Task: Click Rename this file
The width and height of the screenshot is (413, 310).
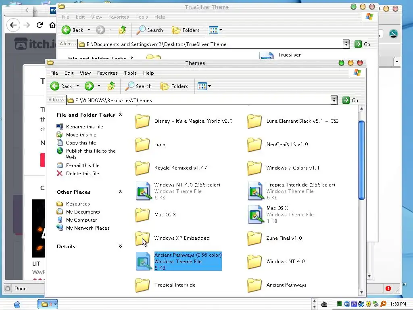Action: [x=84, y=126]
